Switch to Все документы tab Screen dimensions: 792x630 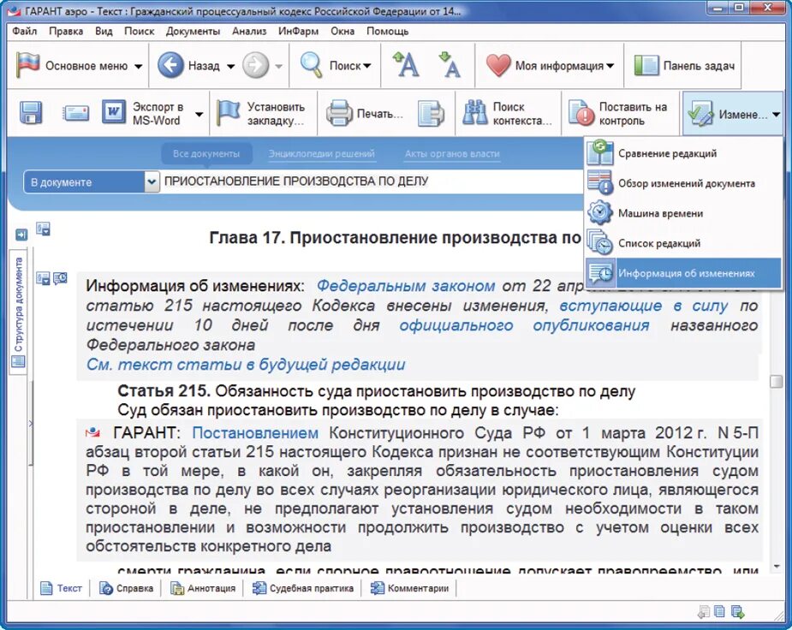[206, 153]
